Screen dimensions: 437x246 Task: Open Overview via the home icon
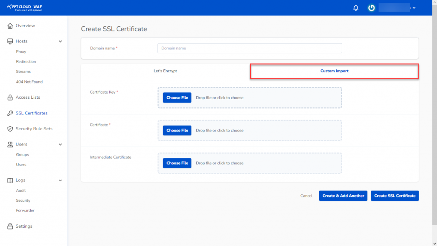click(10, 26)
